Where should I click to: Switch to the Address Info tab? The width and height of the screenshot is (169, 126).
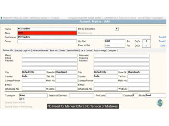coord(8,50)
